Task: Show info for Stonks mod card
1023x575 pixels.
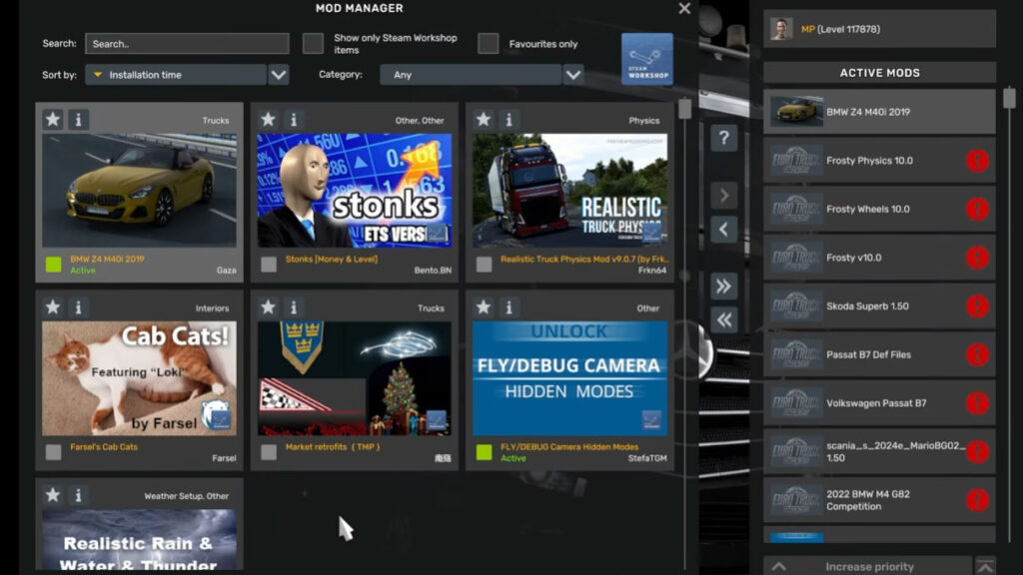Action: coord(294,120)
